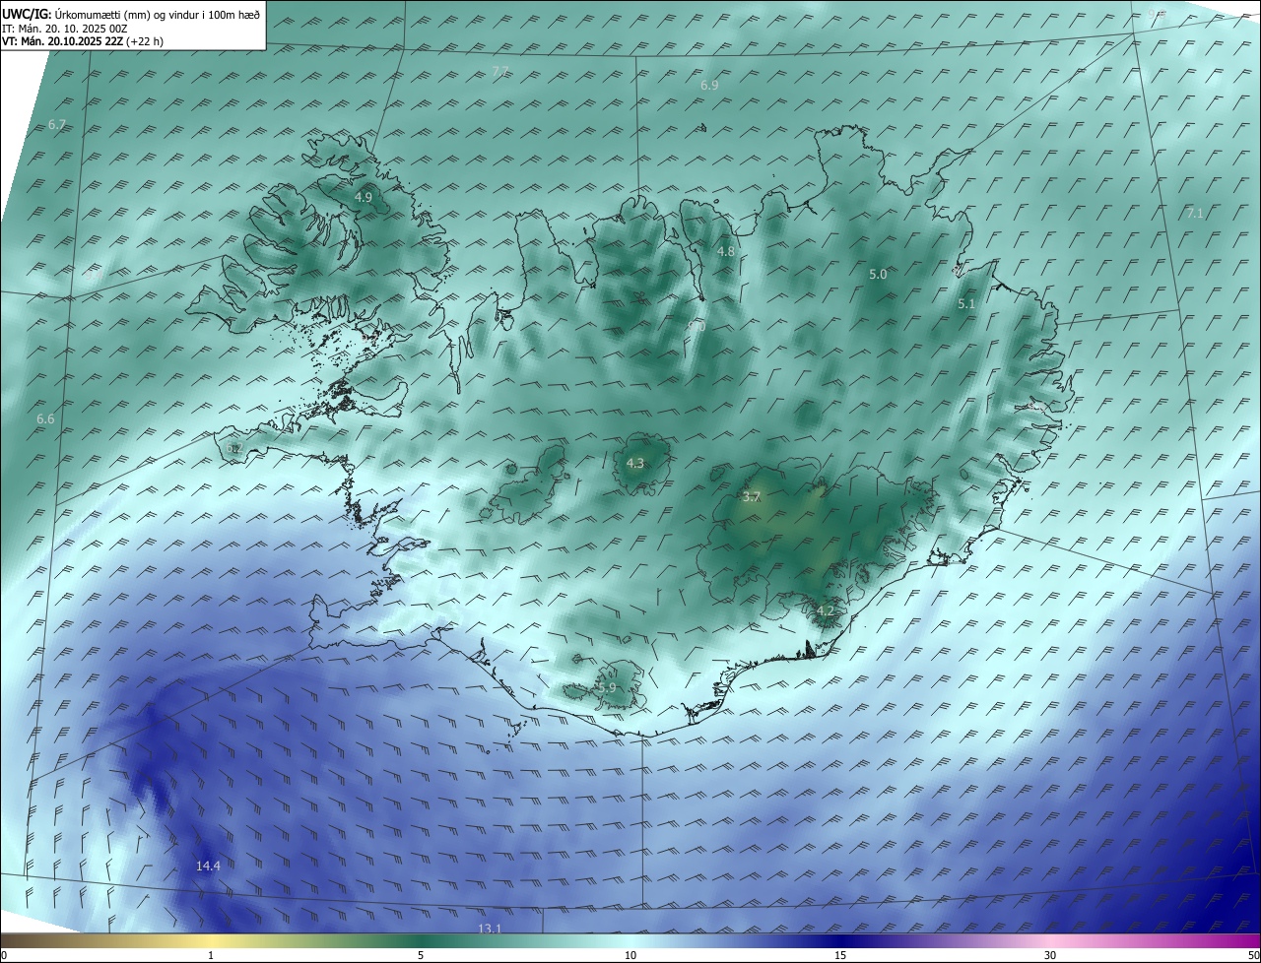The width and height of the screenshot is (1261, 963).
Task: Click the 6.7 value in the northwest sea
Action: click(56, 125)
